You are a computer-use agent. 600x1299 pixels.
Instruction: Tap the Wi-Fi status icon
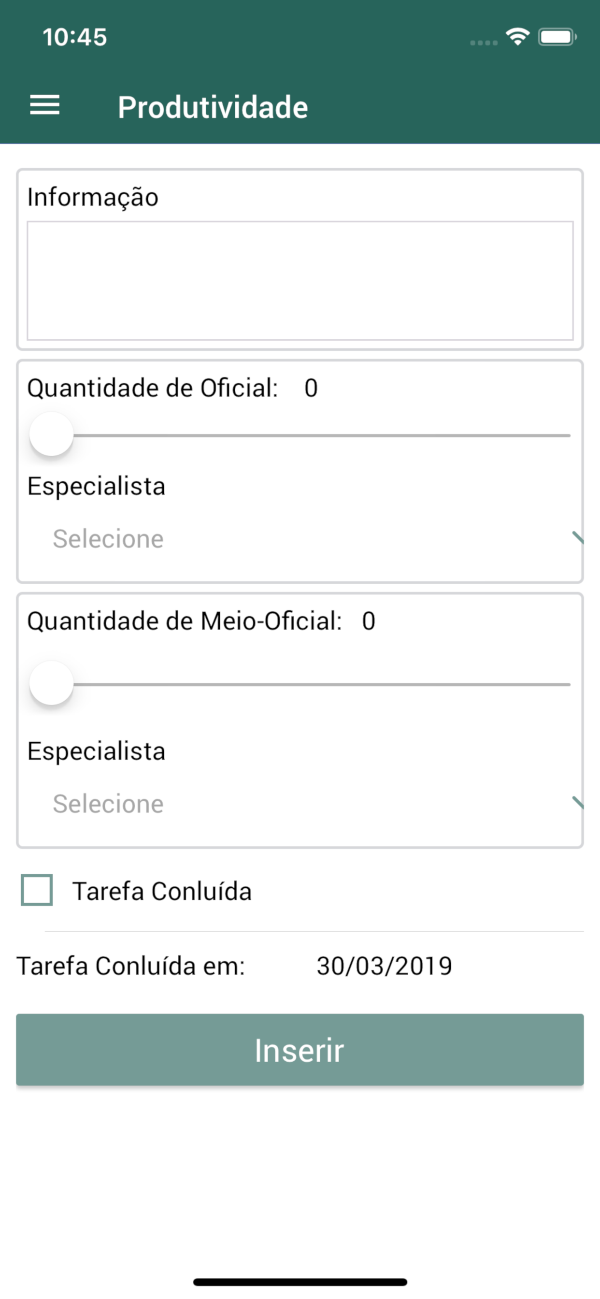click(517, 37)
